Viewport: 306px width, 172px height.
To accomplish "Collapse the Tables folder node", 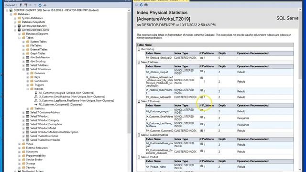I will [19, 38].
